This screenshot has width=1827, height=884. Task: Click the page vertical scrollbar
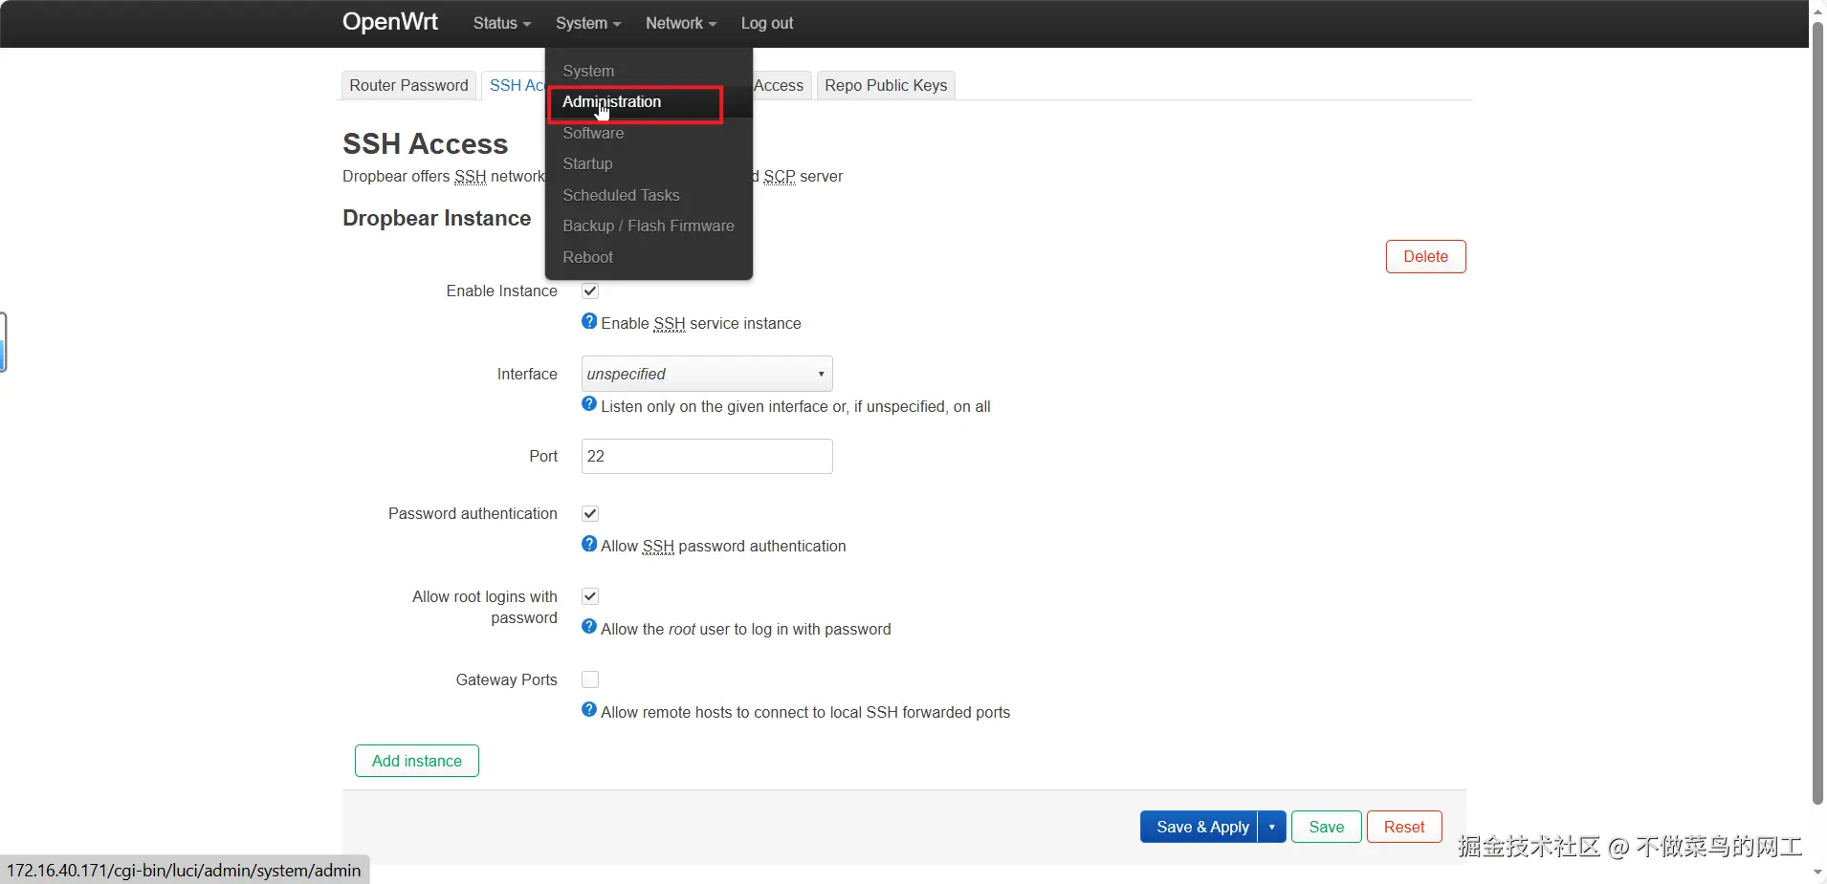1818,413
